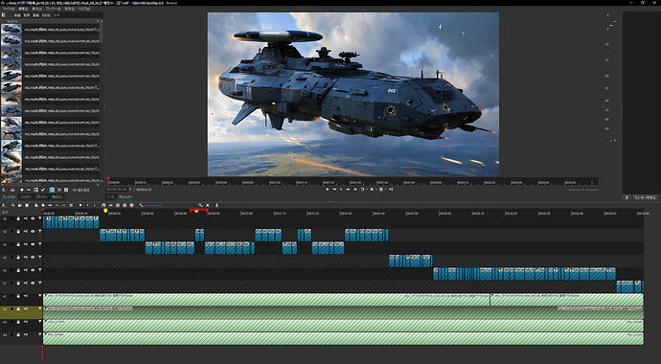This screenshot has width=661, height=364.
Task: Click Zoom timeline to fit icon
Action: pyautogui.click(x=208, y=205)
